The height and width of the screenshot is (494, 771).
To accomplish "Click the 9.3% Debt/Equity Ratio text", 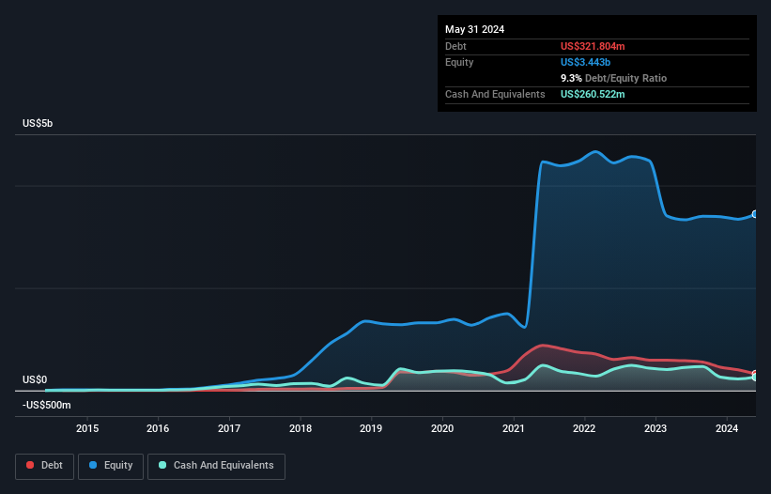I will tap(613, 78).
